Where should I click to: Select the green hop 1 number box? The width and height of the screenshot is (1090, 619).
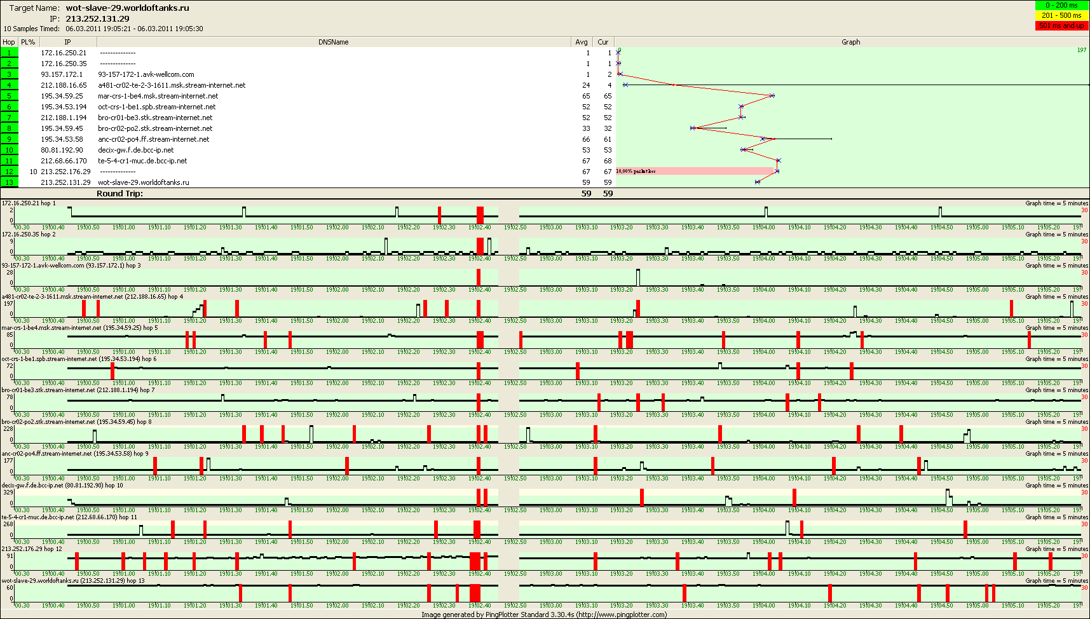[10, 53]
